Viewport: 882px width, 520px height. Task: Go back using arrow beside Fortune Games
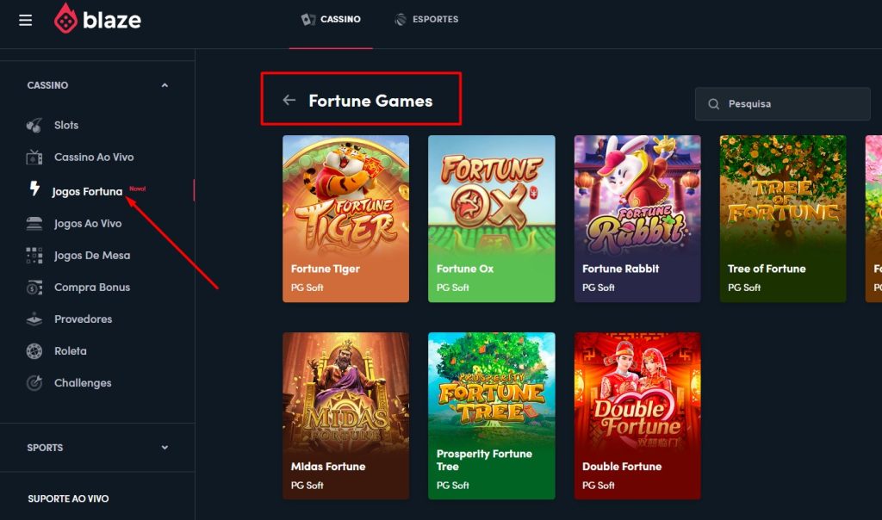[x=289, y=101]
